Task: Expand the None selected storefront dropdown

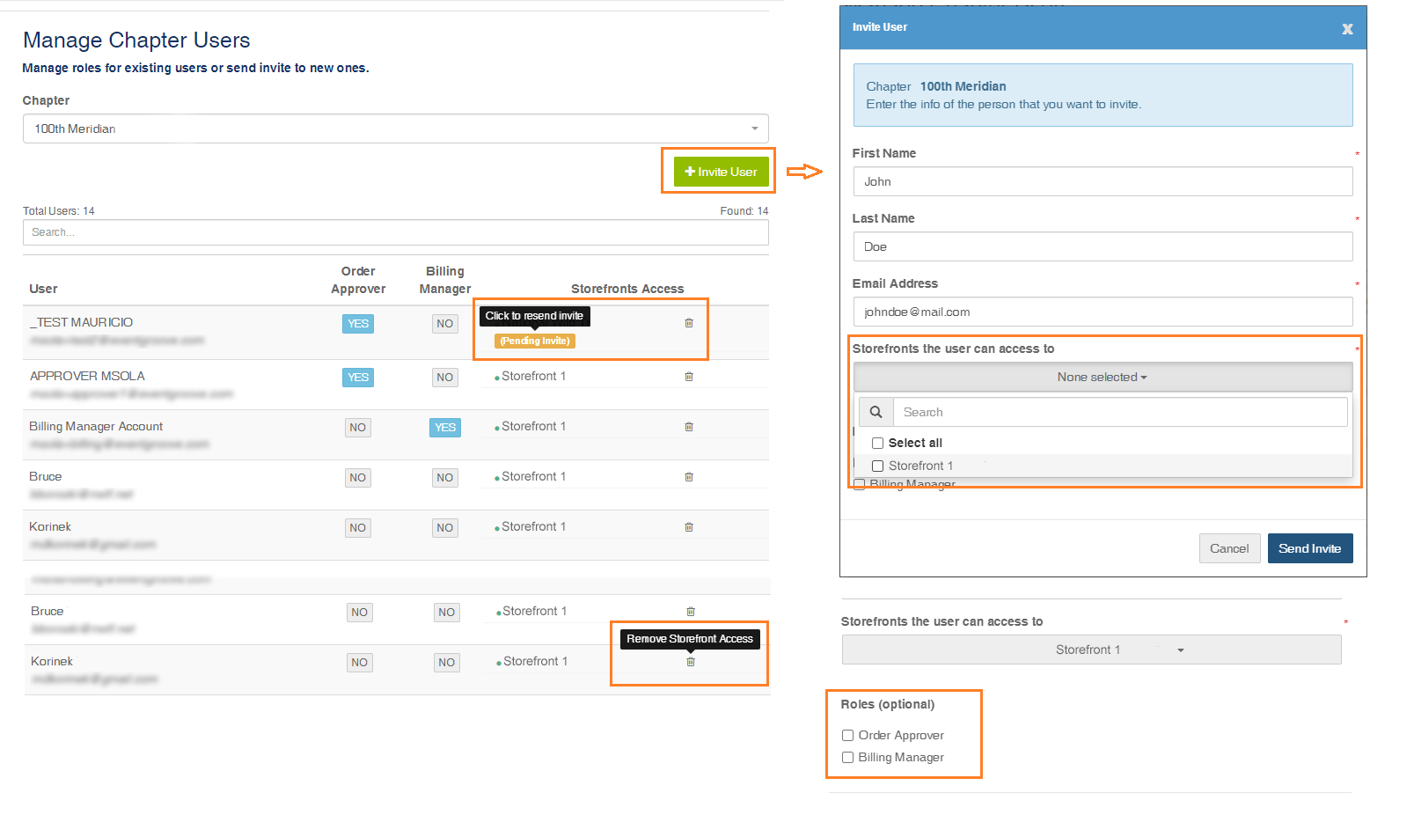Action: click(1103, 377)
